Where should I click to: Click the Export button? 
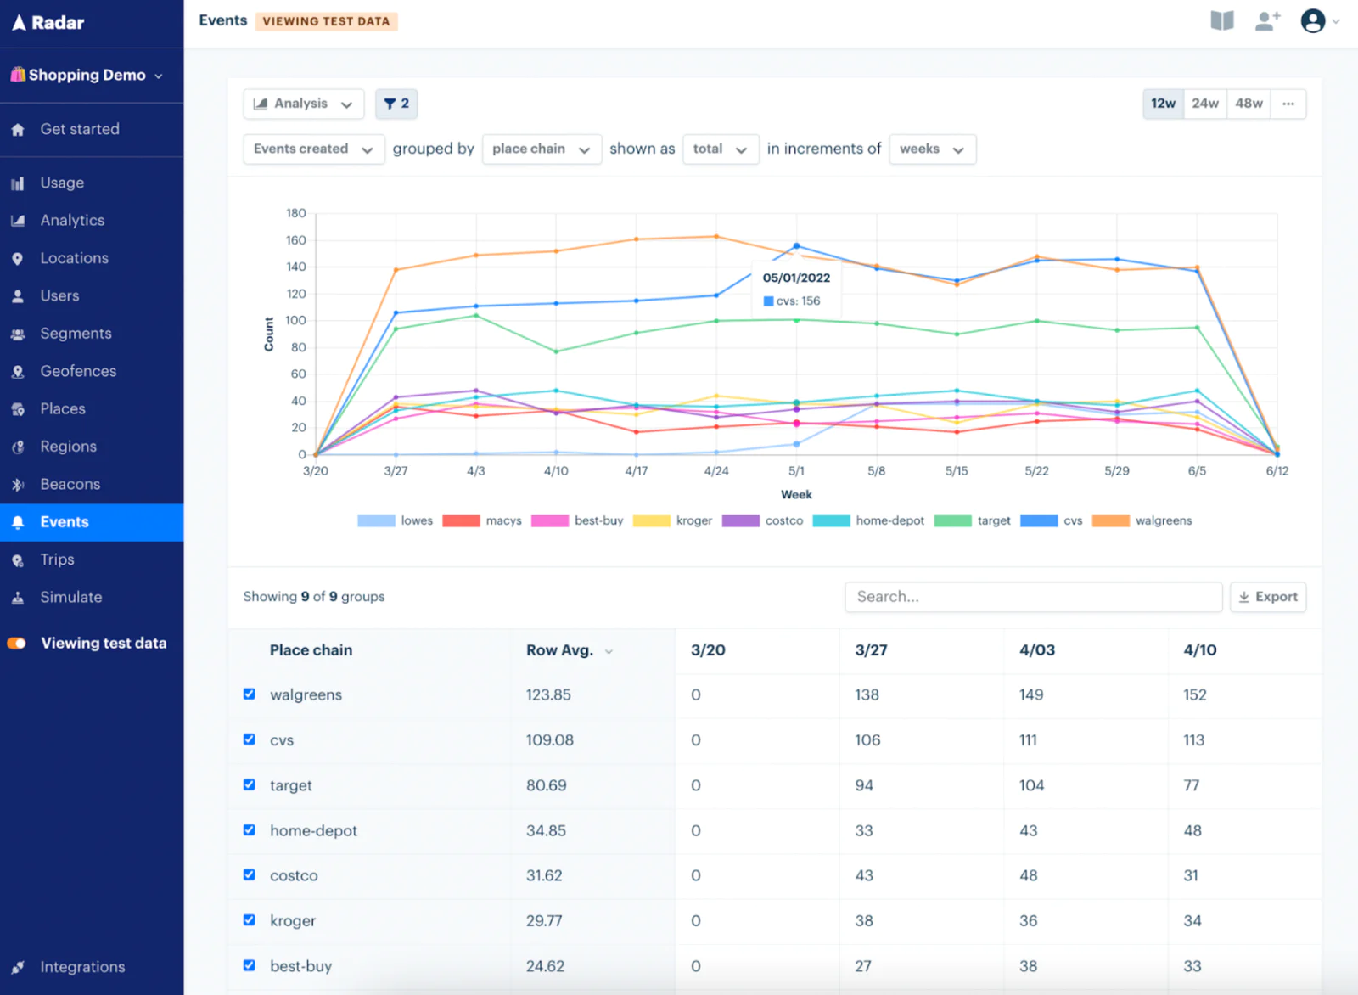[1268, 597]
